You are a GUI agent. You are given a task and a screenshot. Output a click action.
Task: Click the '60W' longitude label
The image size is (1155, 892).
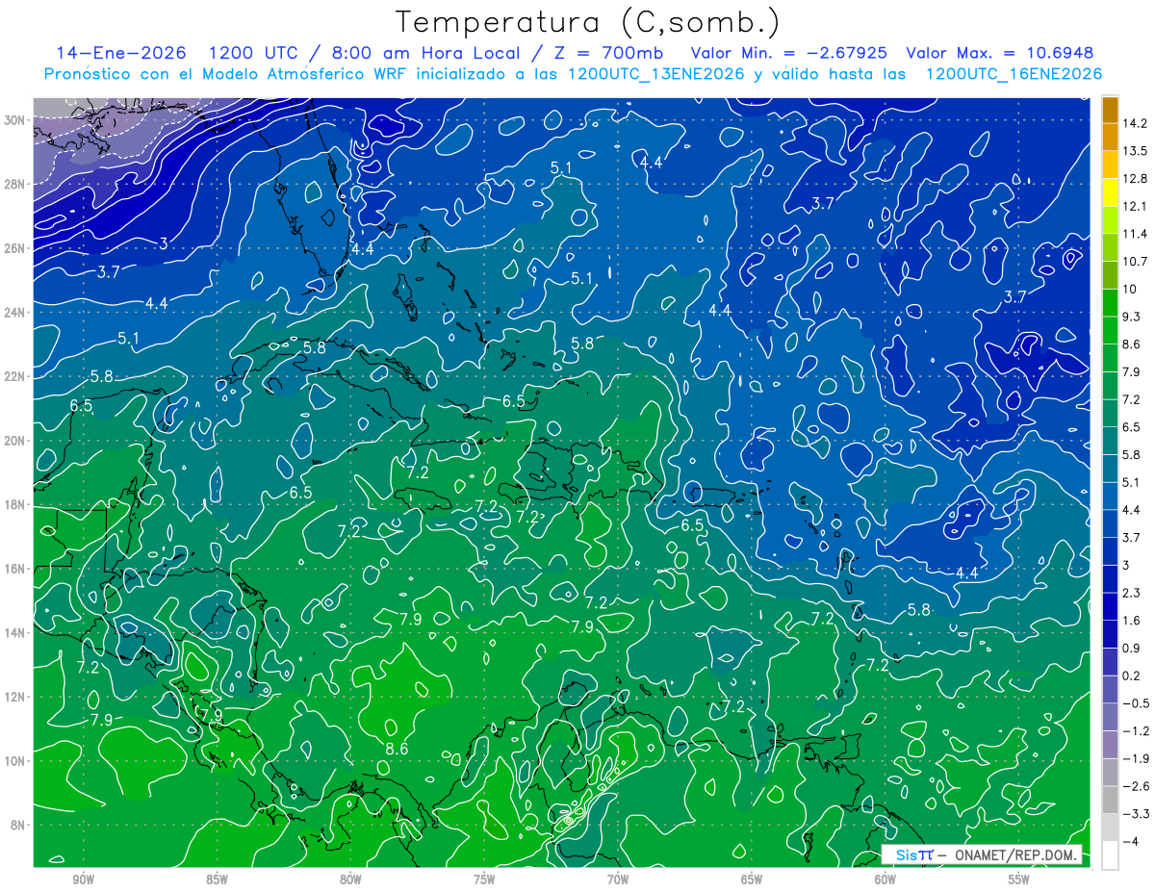885,879
